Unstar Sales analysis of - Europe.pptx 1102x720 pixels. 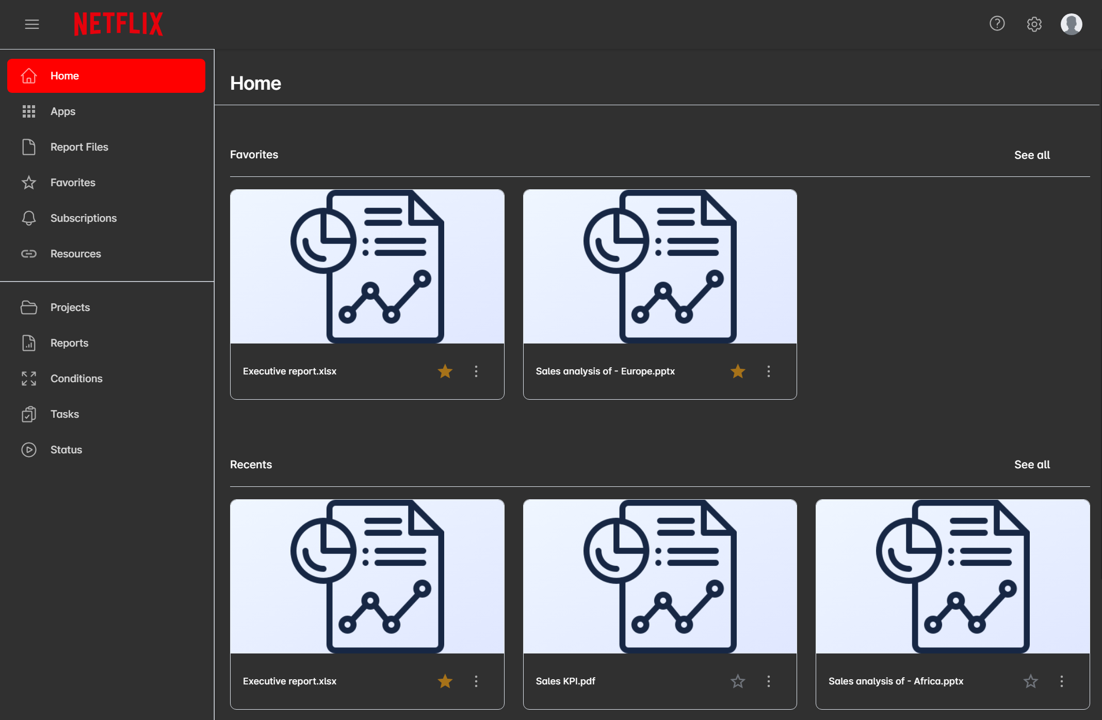[737, 371]
